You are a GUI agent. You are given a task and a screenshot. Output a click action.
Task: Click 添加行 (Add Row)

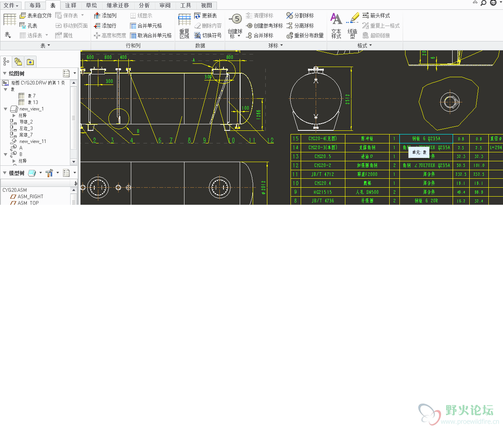tap(105, 26)
